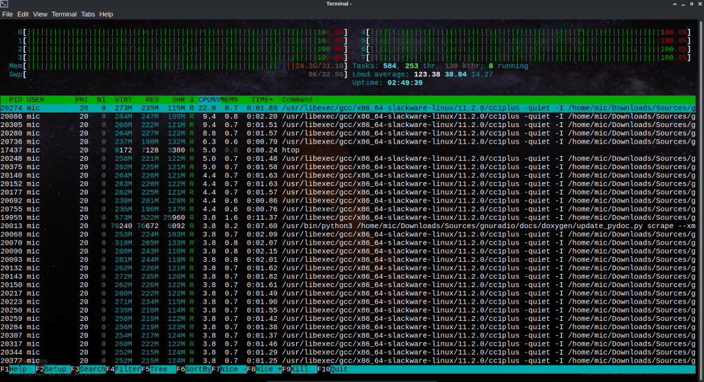Click the Help menu item

[106, 14]
